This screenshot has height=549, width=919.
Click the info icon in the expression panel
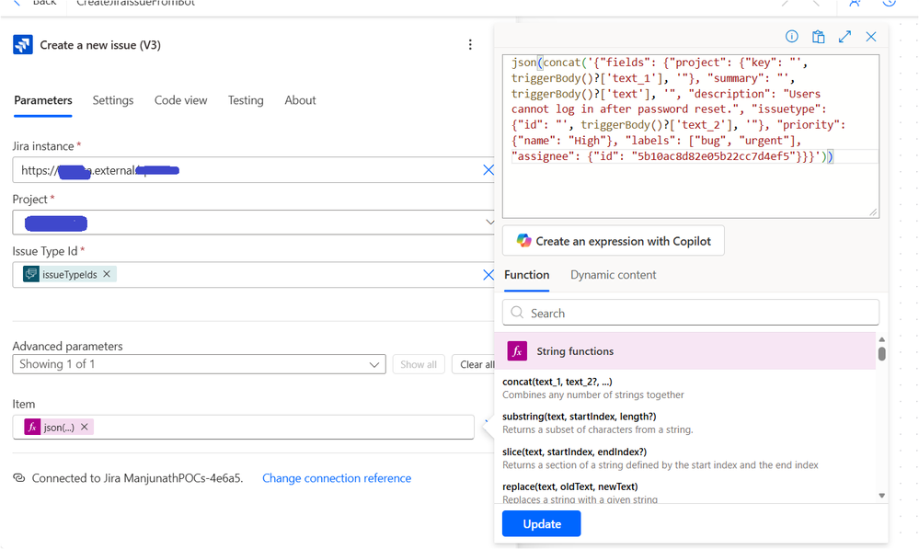click(x=791, y=37)
